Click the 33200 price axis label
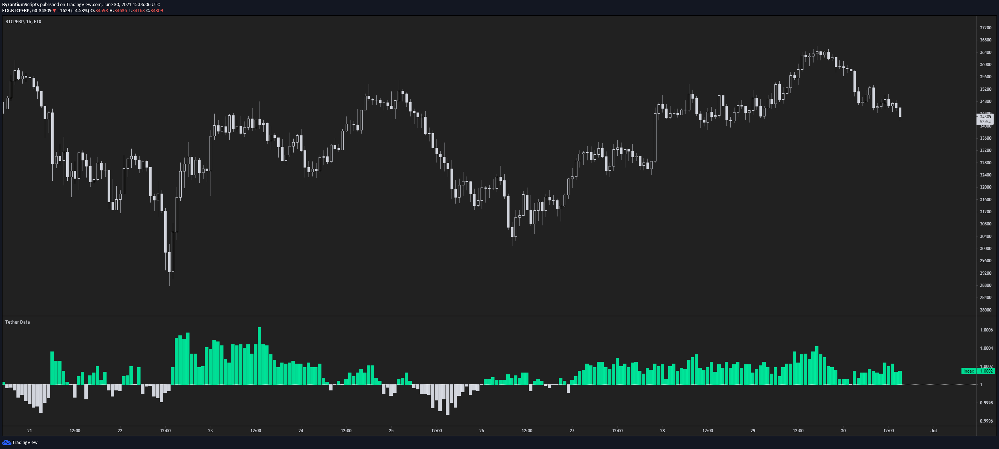 click(985, 150)
